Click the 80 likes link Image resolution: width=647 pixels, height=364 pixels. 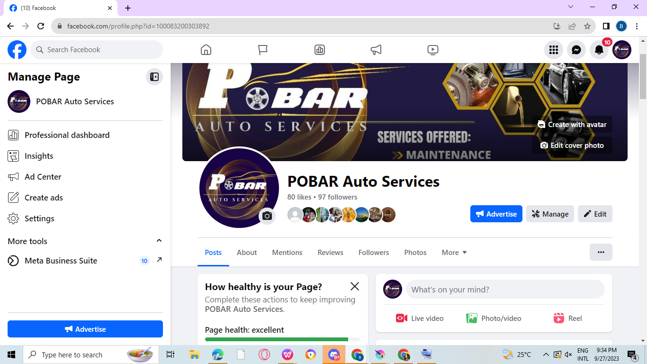[299, 197]
